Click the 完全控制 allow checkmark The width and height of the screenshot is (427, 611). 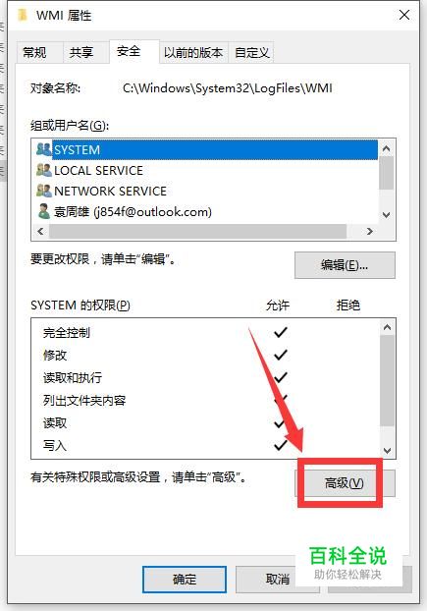point(281,332)
